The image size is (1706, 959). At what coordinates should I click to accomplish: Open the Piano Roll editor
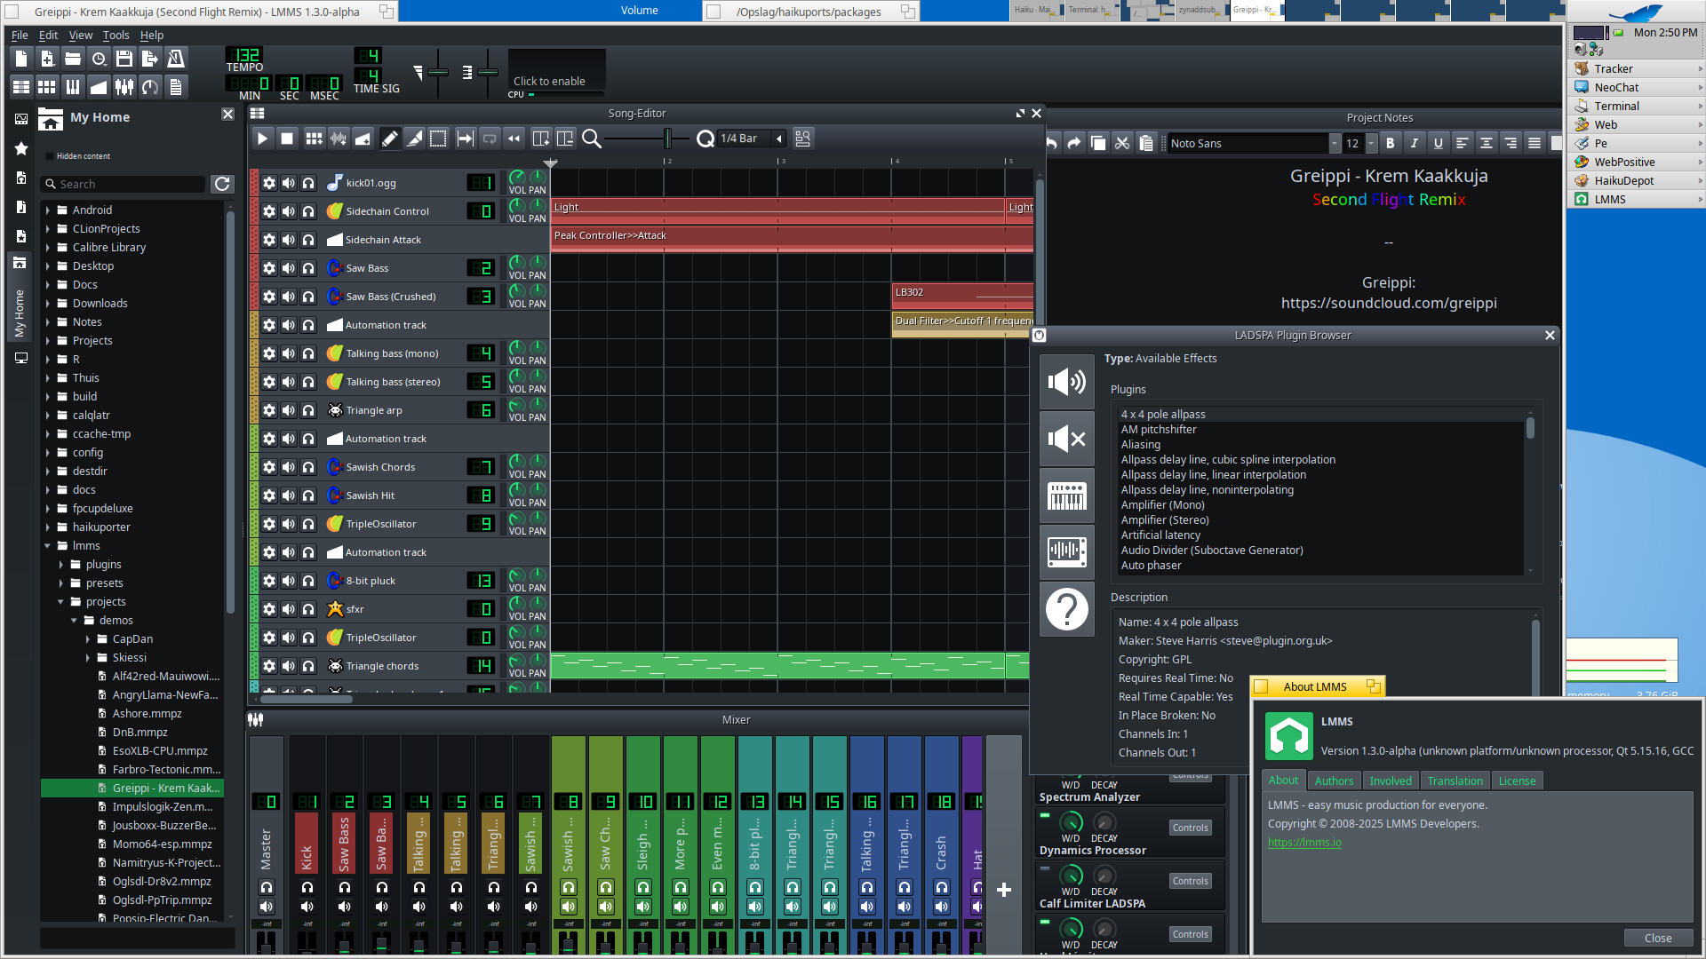pyautogui.click(x=73, y=86)
